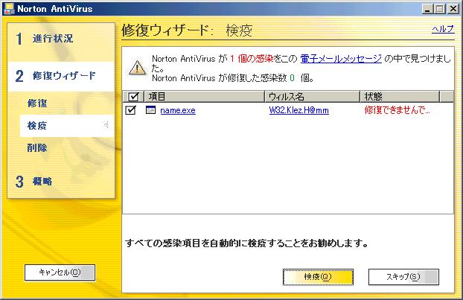Viewport: 463px width, 300px height.
Task: Click the 検疫(Q) quarantine button
Action: [318, 277]
